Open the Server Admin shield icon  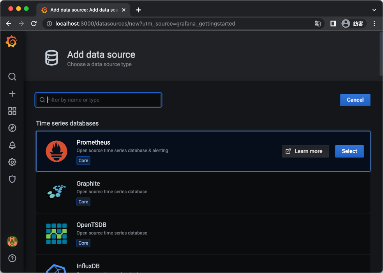pos(12,179)
